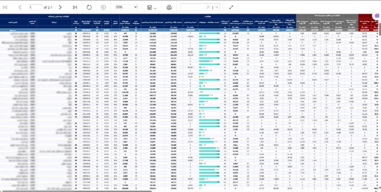Click the circled back-arrow parent report icon

pos(103,7)
